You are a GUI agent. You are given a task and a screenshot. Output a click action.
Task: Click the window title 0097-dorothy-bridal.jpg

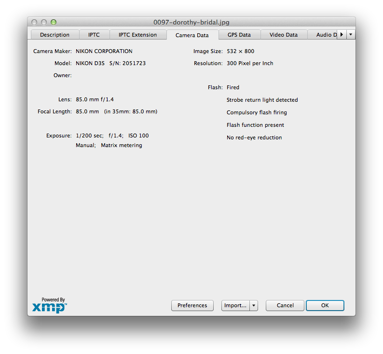[191, 23]
